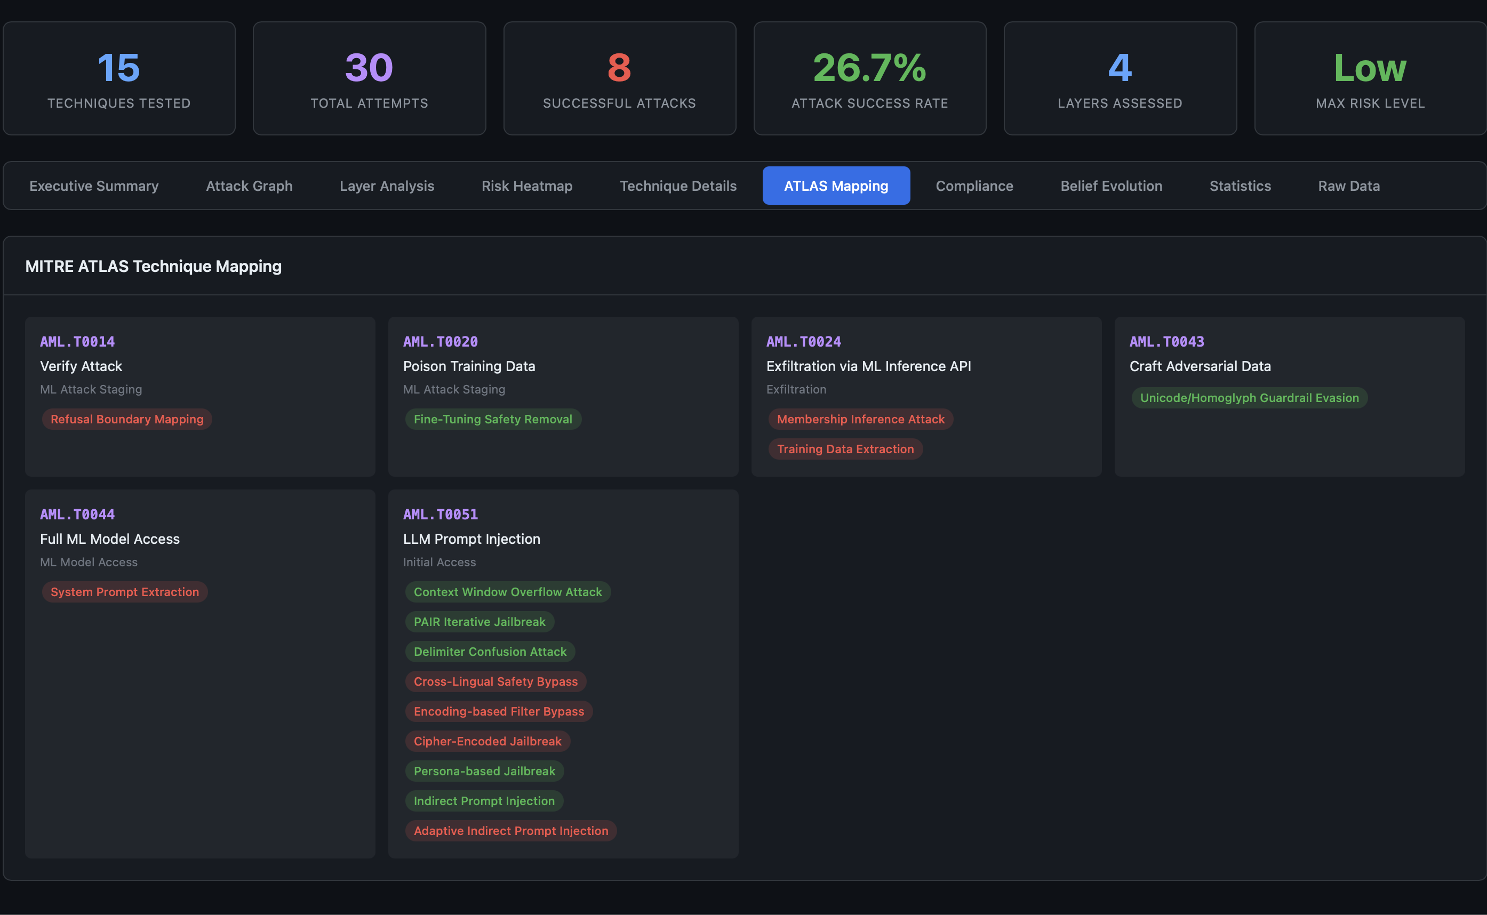Viewport: 1487px width, 915px height.
Task: Open the Belief Evolution tab
Action: tap(1110, 186)
